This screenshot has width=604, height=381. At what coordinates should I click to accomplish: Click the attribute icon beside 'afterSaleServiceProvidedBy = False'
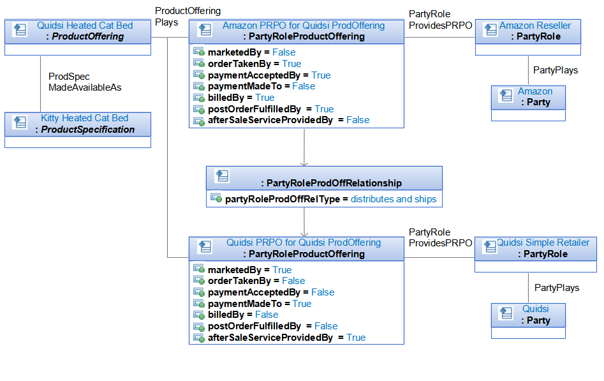click(199, 121)
